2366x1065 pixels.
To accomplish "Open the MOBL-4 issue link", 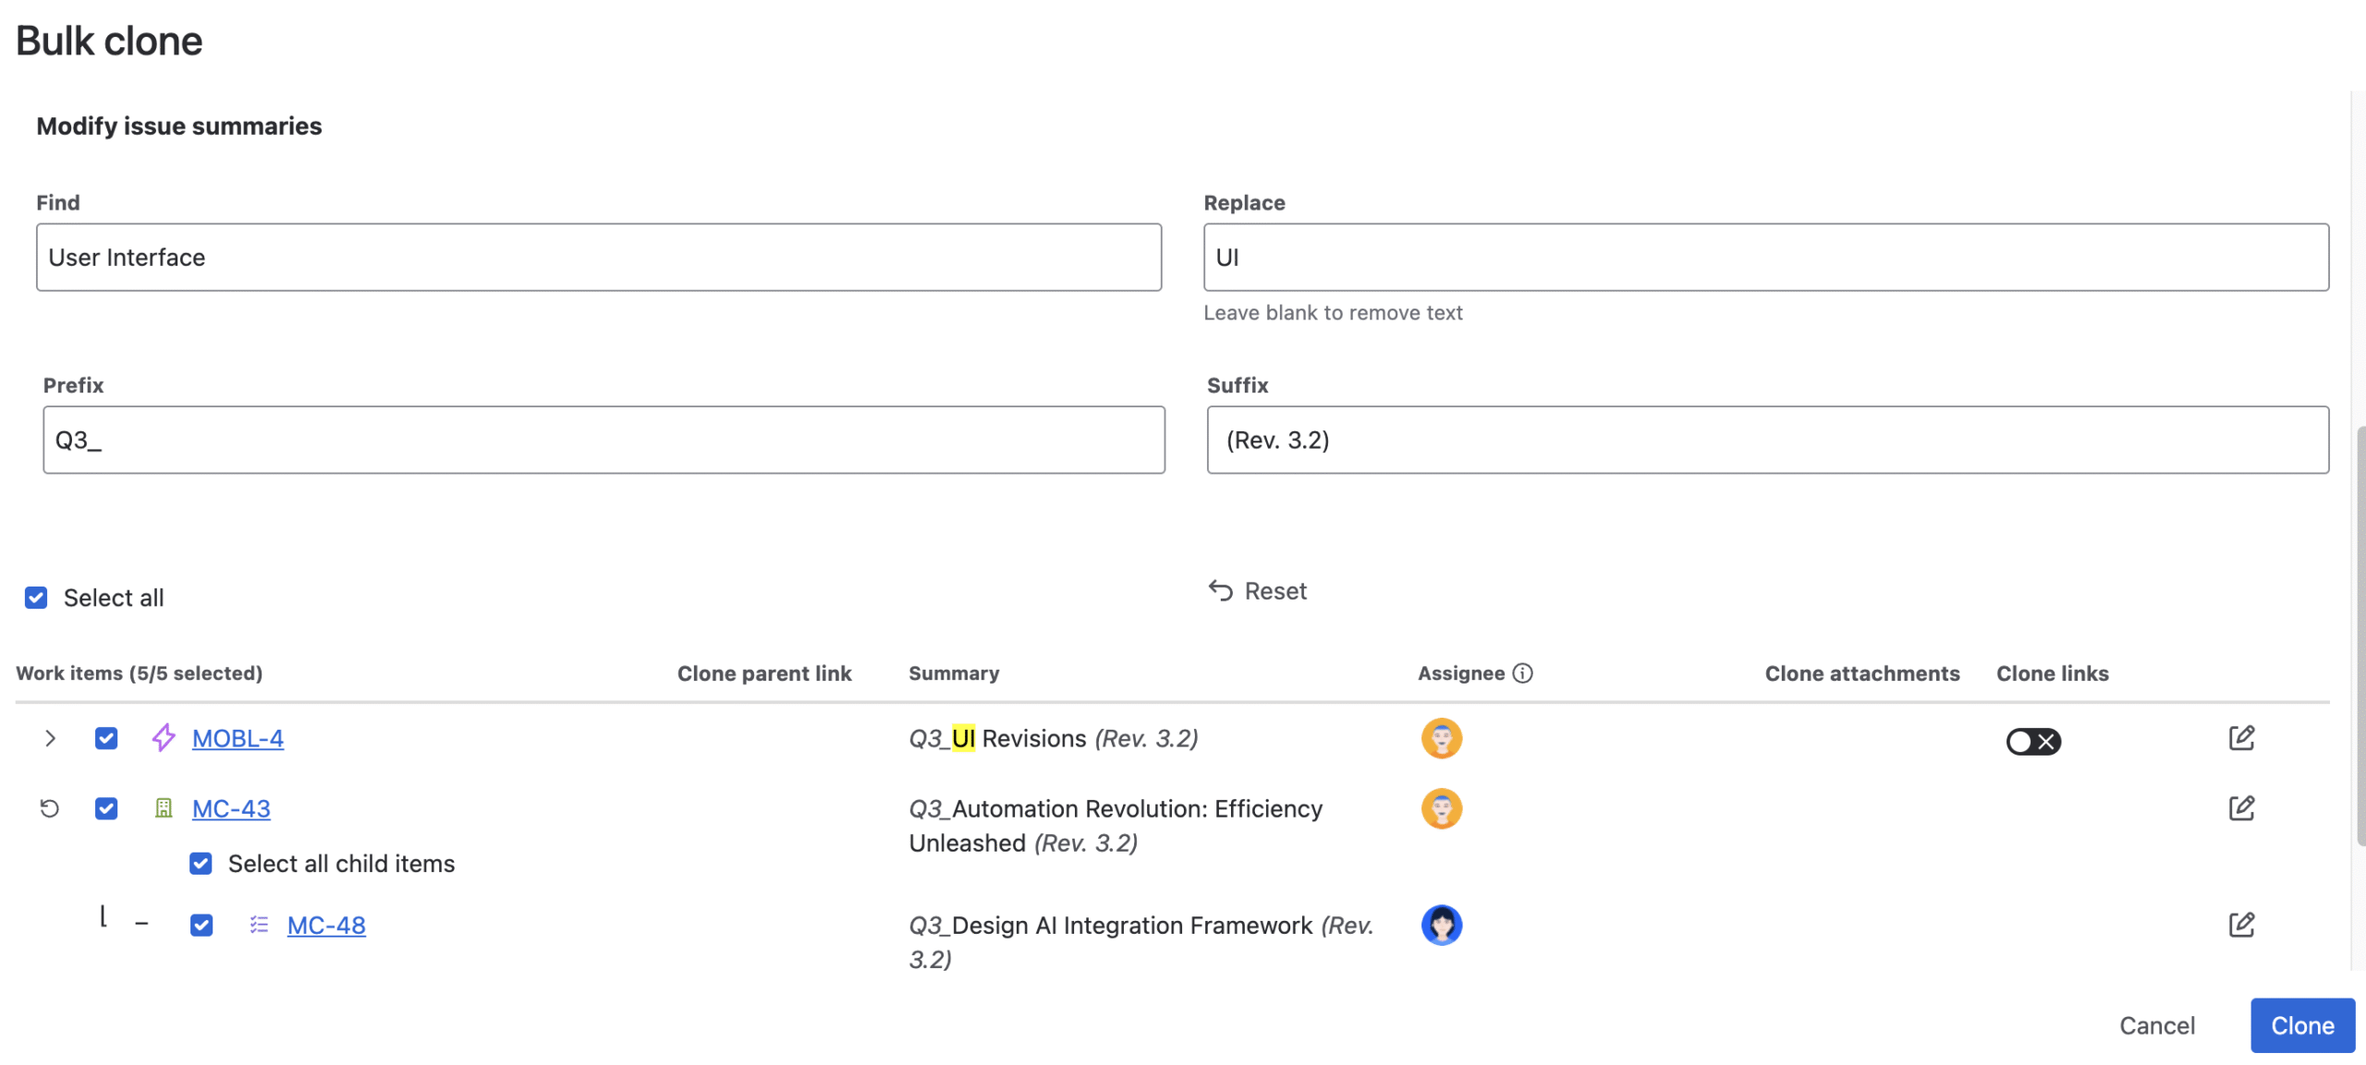I will pyautogui.click(x=238, y=738).
